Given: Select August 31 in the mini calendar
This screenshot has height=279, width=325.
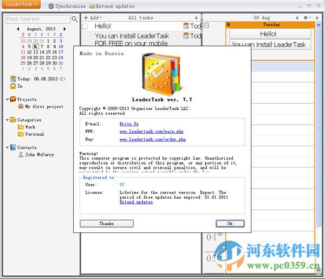Looking at the screenshot, I should coord(61,63).
